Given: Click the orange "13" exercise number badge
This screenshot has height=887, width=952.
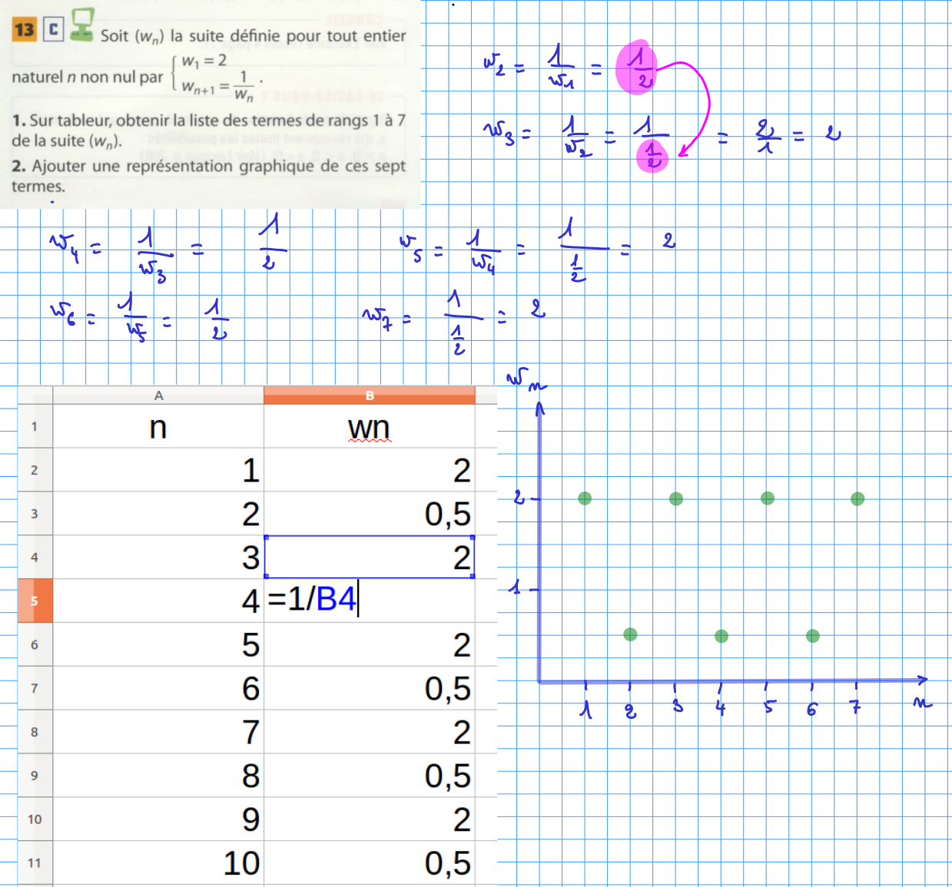Looking at the screenshot, I should [24, 29].
